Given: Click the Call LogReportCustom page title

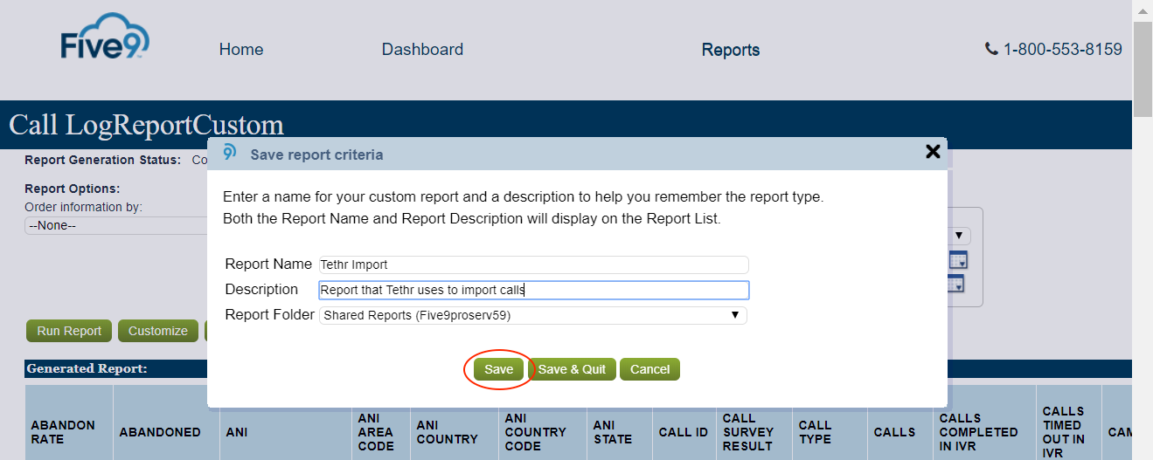Looking at the screenshot, I should tap(146, 124).
